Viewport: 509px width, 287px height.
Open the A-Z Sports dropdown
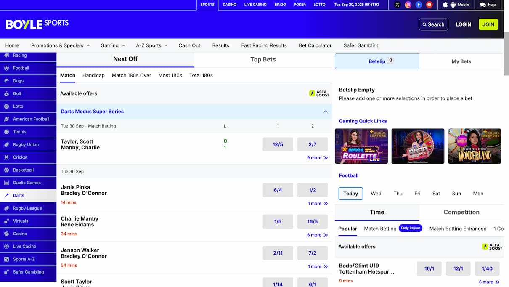pos(151,45)
